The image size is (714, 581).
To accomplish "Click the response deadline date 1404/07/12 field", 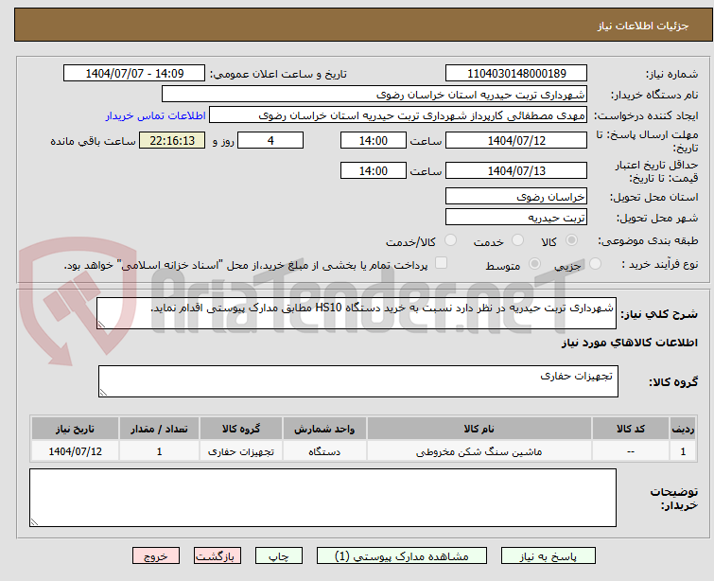I will 516,140.
